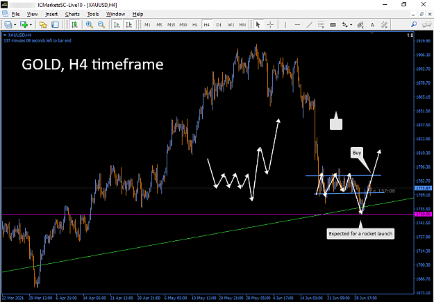
Task: Open the Insert menu
Action: (51, 14)
